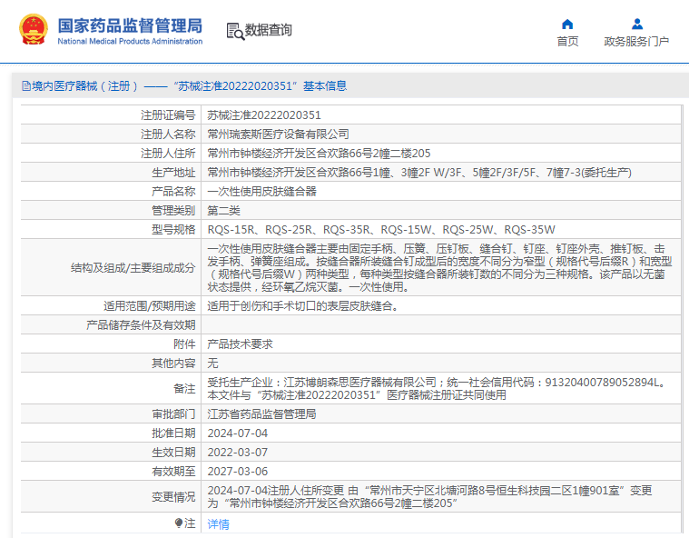Screen dimensions: 689x538
Task: Select the 生产地址 label cell
Action: pyautogui.click(x=173, y=173)
